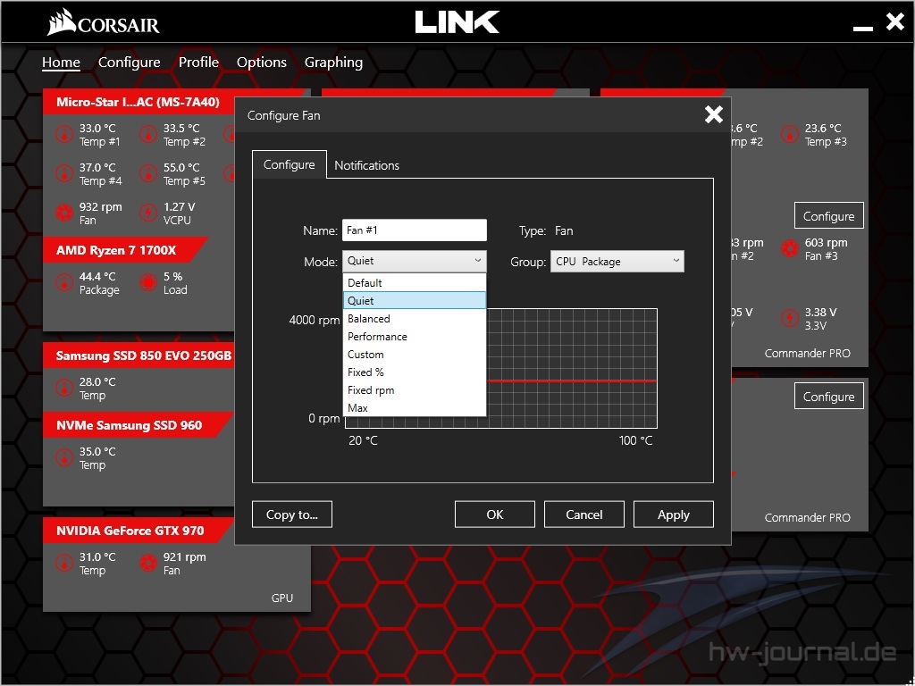
Task: Click the voltage icon beside 3.38 V
Action: 790,318
